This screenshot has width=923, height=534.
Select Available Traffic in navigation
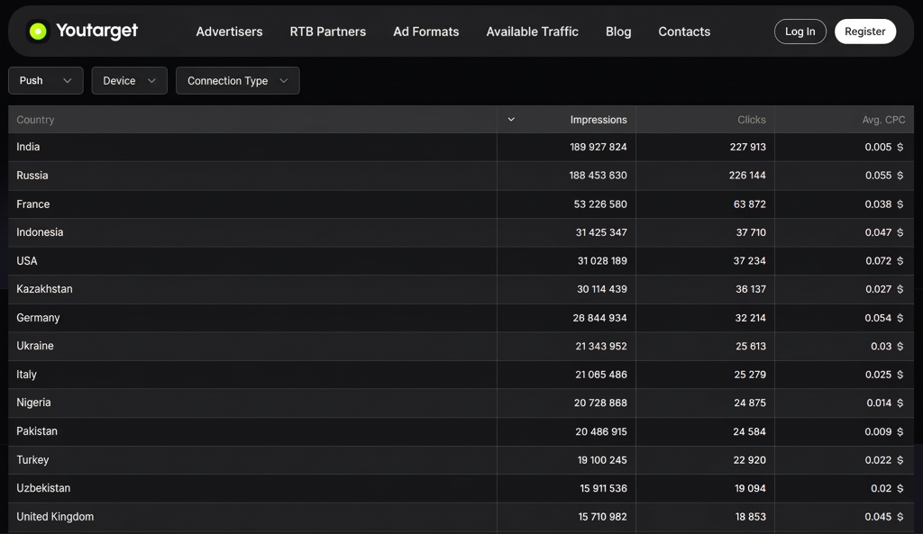coord(532,32)
